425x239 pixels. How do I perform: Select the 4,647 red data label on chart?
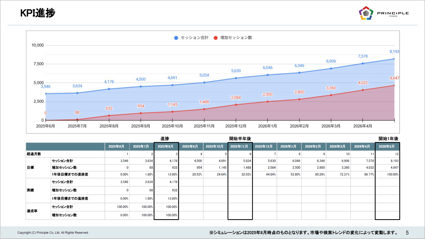(x=394, y=78)
